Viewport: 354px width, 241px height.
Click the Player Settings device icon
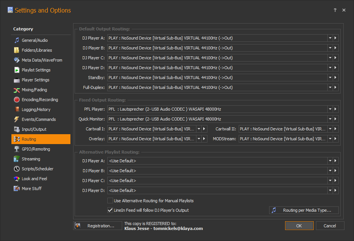point(17,80)
